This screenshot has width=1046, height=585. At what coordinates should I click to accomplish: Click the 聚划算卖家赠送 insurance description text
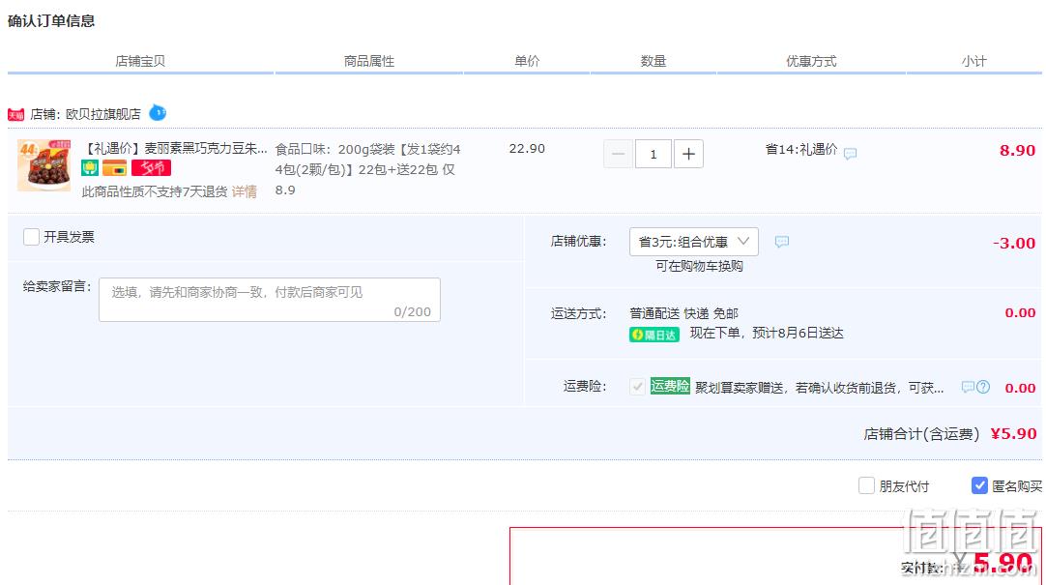pyautogui.click(x=819, y=388)
